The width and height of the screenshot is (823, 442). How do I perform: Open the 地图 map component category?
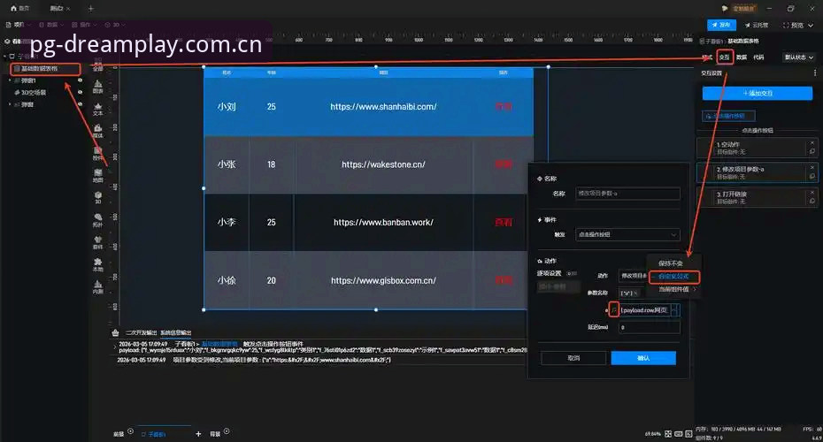pyautogui.click(x=97, y=175)
